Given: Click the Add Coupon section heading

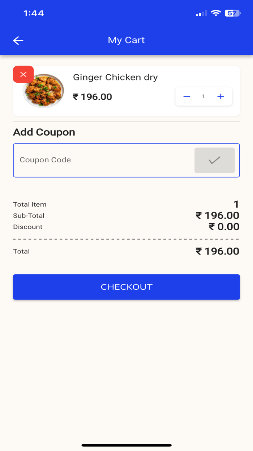Looking at the screenshot, I should click(x=44, y=132).
